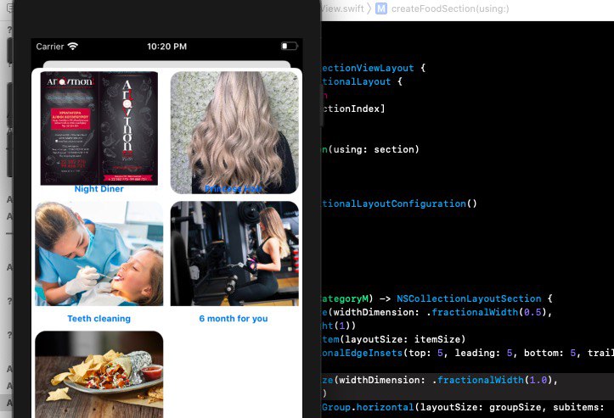614x418 pixels.
Task: Open the burrito and nachos food card
Action: point(99,374)
